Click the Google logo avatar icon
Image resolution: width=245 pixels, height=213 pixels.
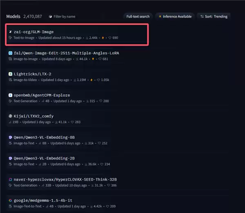(10, 201)
